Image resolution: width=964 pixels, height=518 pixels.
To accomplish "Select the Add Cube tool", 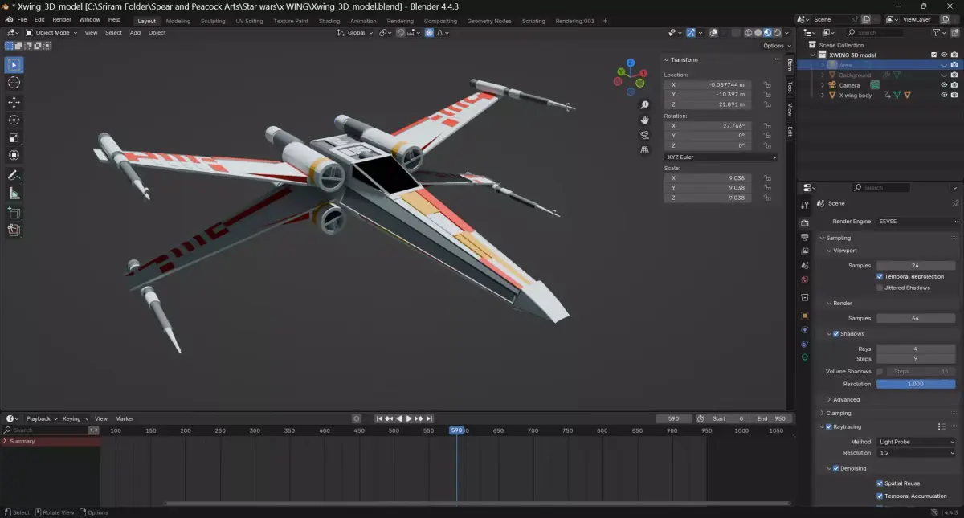I will point(14,213).
